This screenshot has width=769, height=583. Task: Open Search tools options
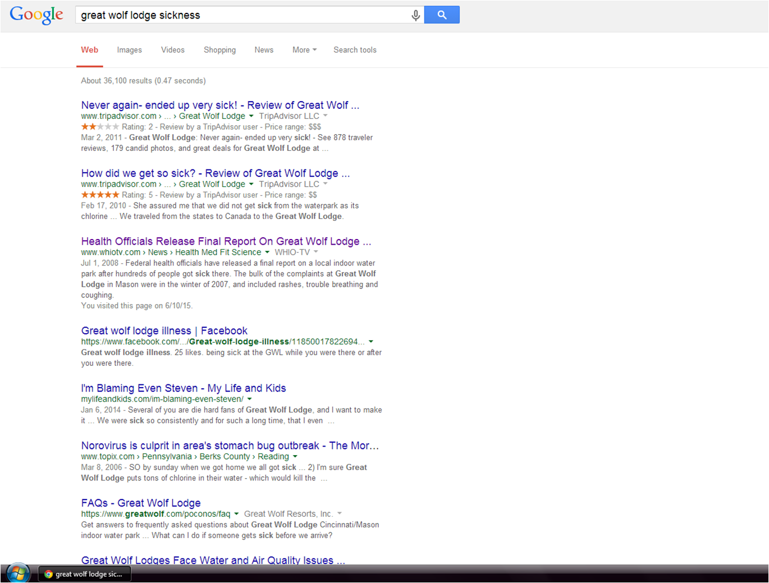coord(355,50)
